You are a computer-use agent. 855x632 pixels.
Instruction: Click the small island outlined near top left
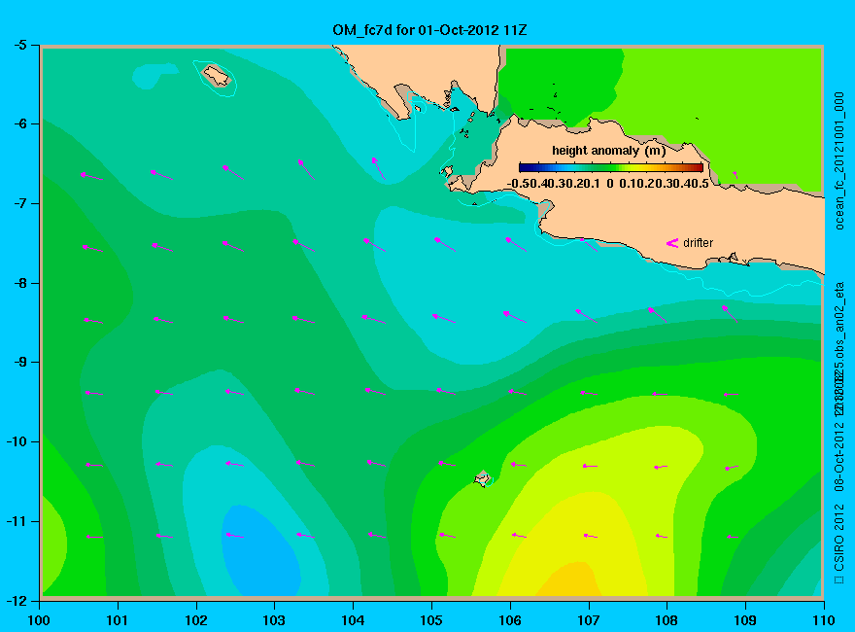click(x=217, y=76)
